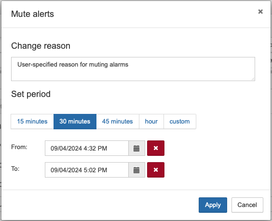The image size is (272, 221).
Task: Click into the From date field
Action: (87, 148)
